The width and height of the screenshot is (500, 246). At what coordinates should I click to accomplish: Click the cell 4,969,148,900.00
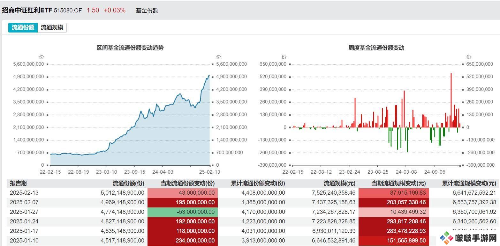(x=122, y=202)
